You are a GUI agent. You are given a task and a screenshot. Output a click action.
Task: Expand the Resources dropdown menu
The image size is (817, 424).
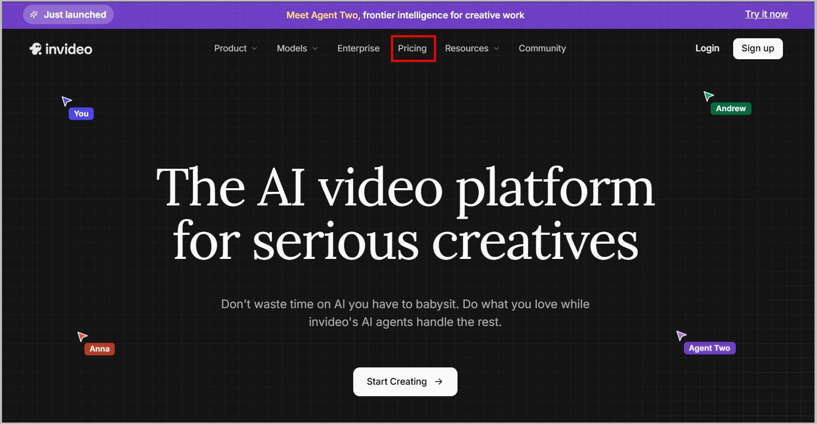[472, 48]
